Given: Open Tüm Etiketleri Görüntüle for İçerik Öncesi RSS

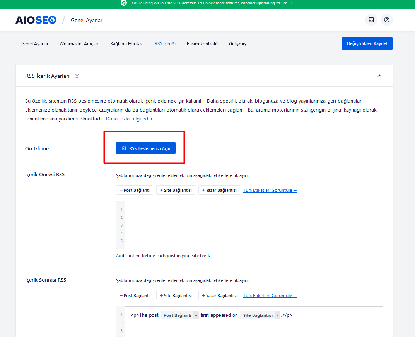Looking at the screenshot, I should click(270, 190).
